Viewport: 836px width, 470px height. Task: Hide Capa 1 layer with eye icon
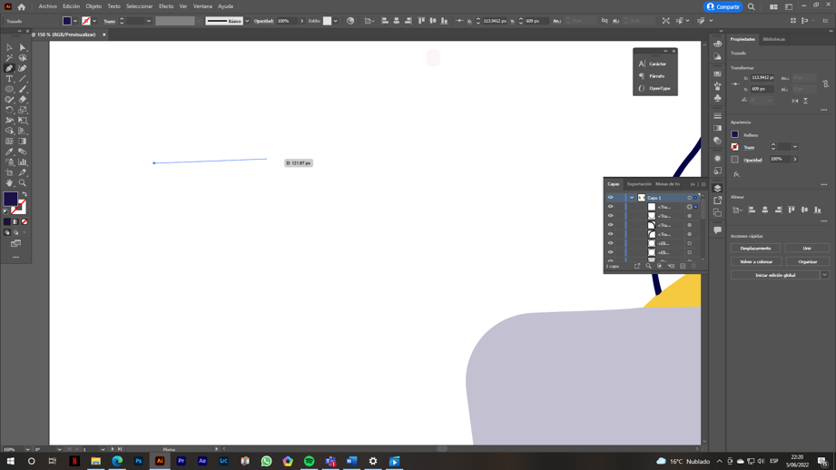coord(610,198)
